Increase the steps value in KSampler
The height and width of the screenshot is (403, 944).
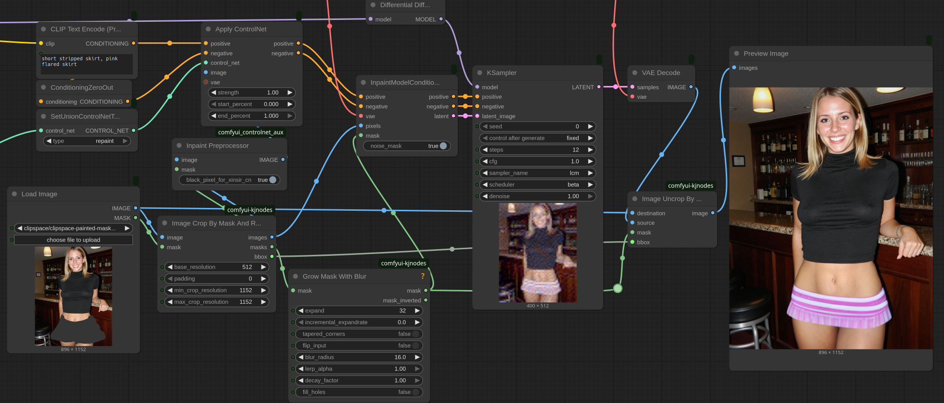pos(590,150)
